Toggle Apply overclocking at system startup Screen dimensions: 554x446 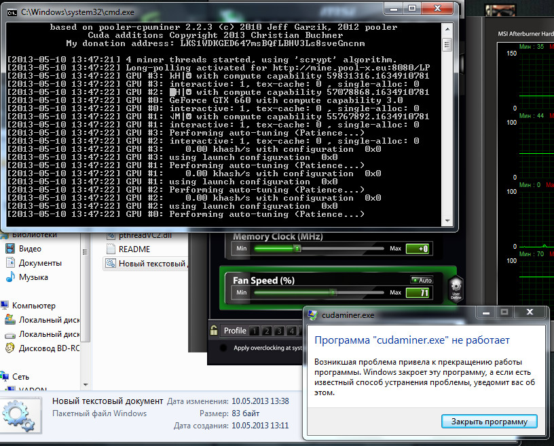pos(223,348)
